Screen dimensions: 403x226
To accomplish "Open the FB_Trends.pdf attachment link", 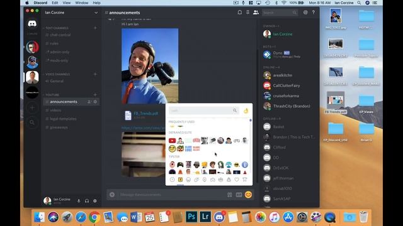I will click(x=145, y=113).
